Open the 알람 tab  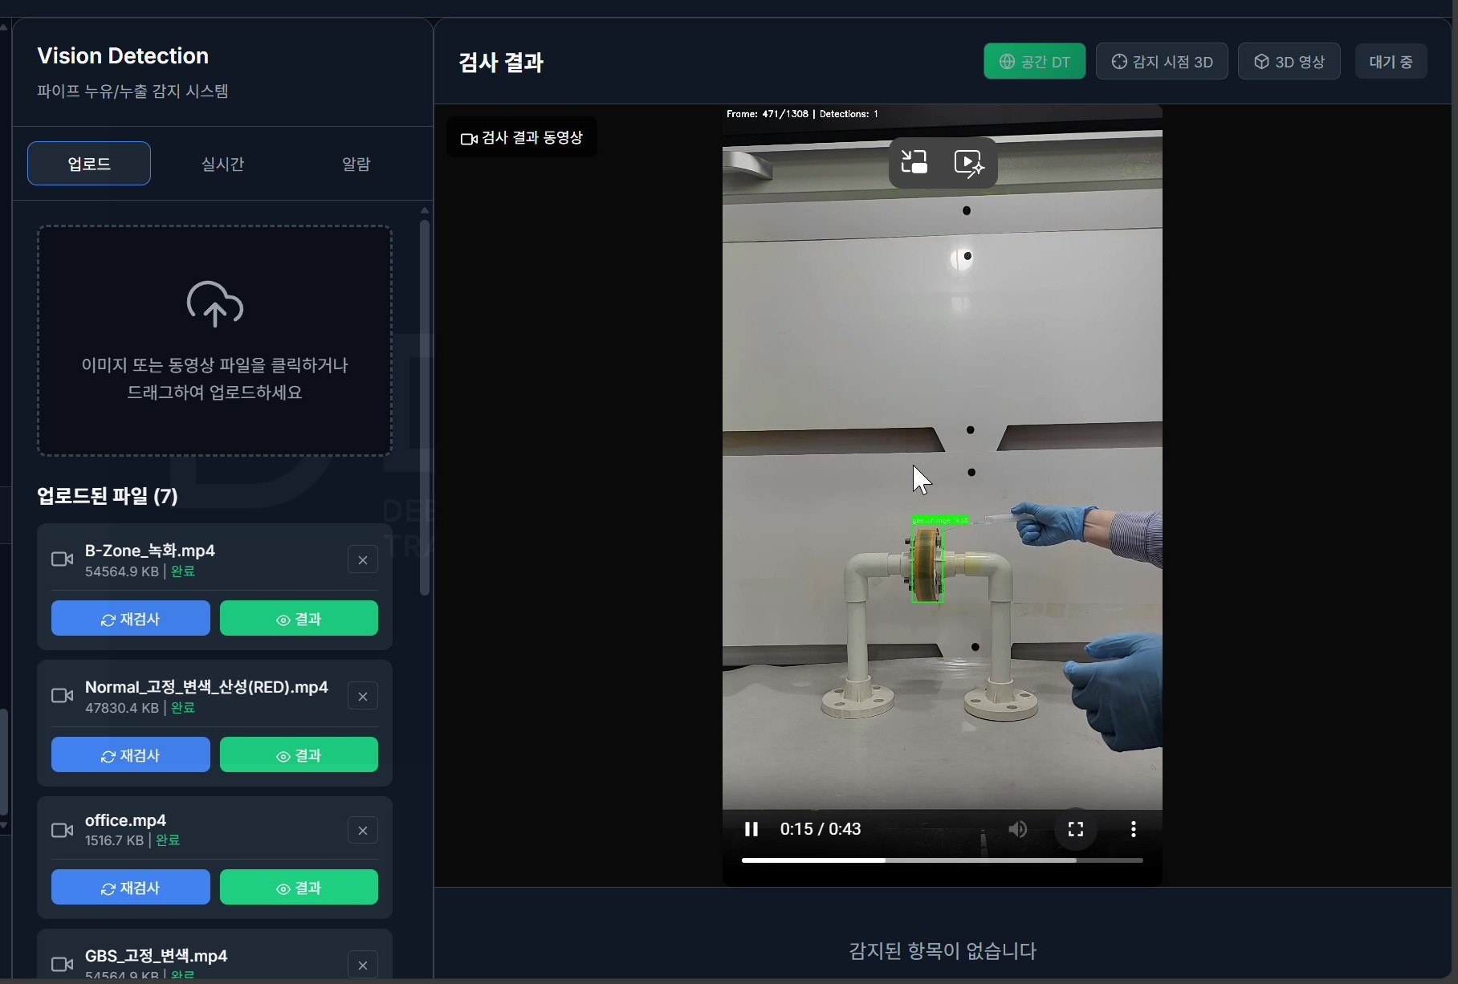point(356,164)
